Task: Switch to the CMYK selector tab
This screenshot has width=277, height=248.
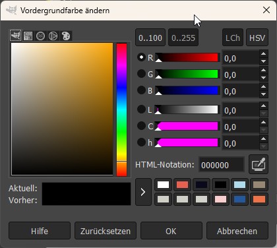Action: pyautogui.click(x=28, y=36)
